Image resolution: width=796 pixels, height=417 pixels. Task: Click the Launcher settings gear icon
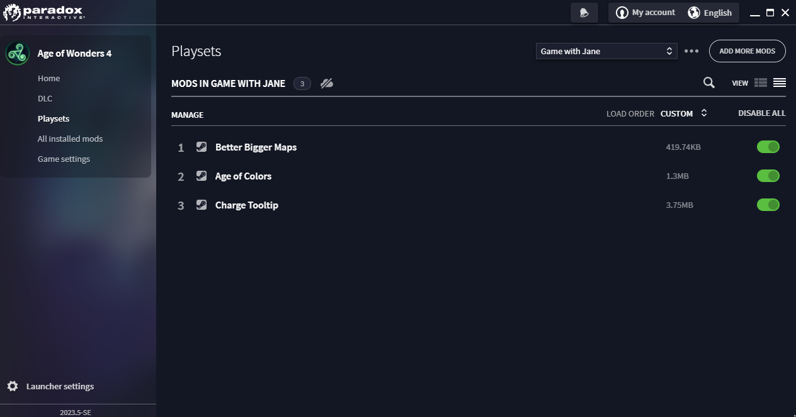(x=13, y=386)
